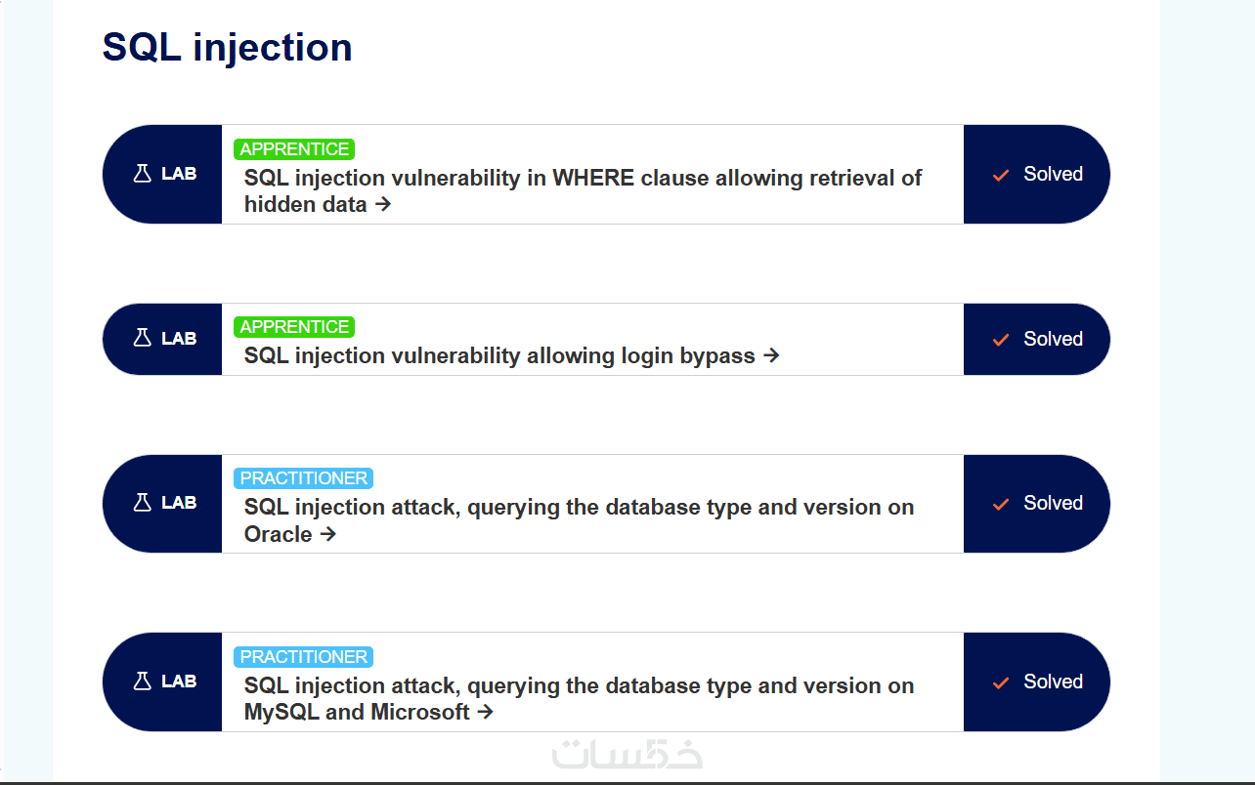Click the flask icon beside the WHERE clause lab
The image size is (1255, 785).
click(143, 174)
